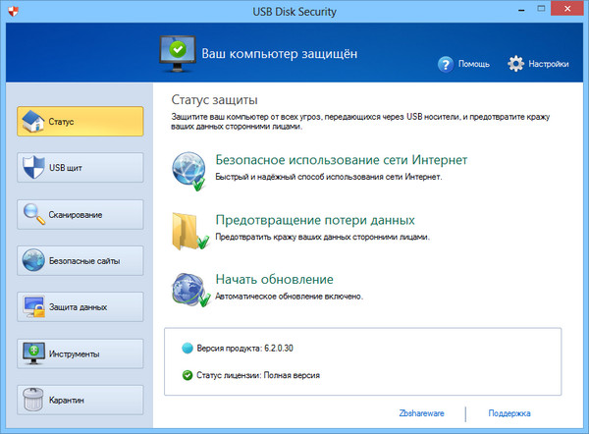This screenshot has width=589, height=434.
Task: Click the Статус лицензии green check indicator
Action: 188,374
